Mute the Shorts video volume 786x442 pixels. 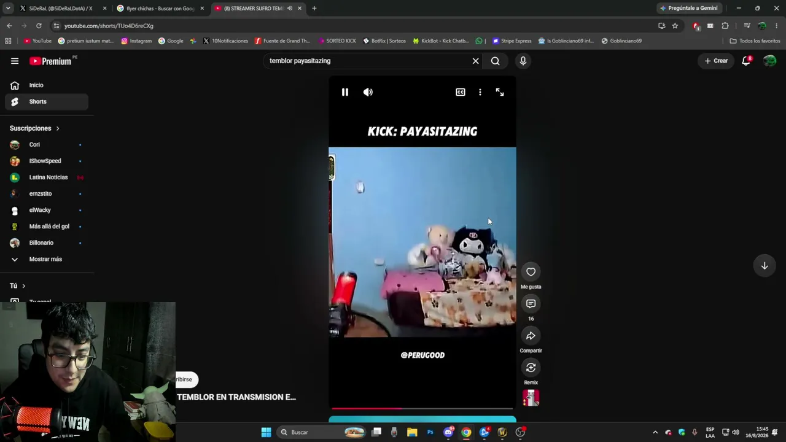click(x=368, y=92)
